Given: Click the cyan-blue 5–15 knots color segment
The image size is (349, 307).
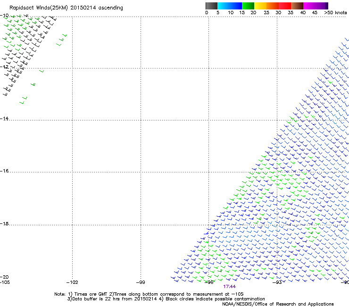Looking at the screenshot, I should [x=230, y=6].
